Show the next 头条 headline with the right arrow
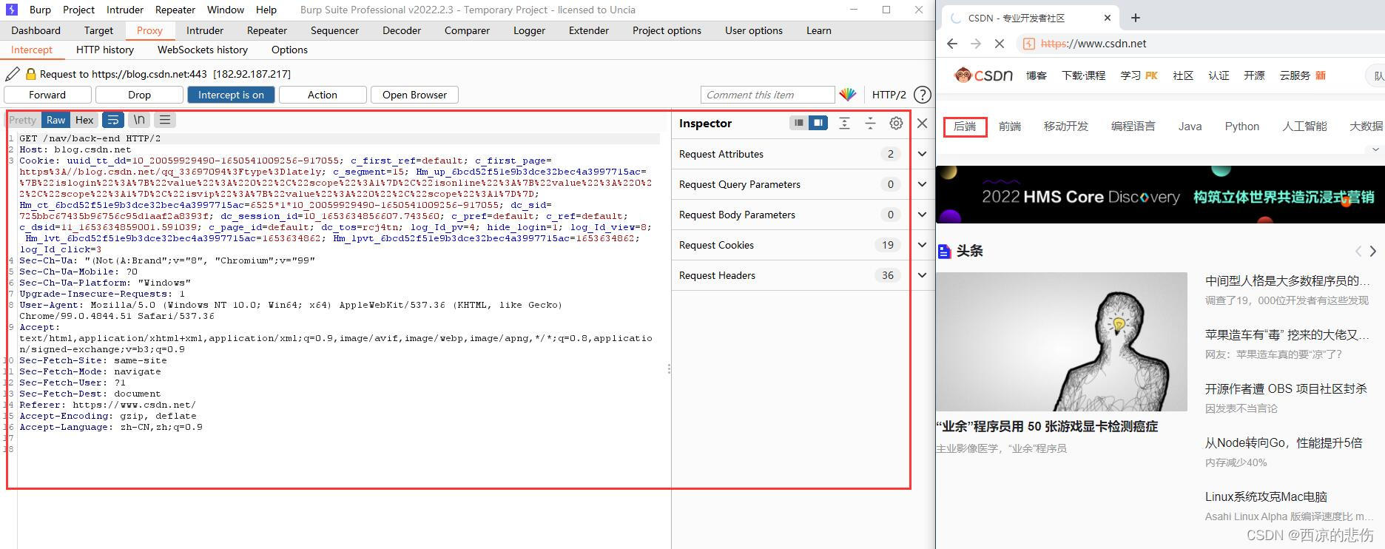The width and height of the screenshot is (1385, 549). tap(1372, 251)
